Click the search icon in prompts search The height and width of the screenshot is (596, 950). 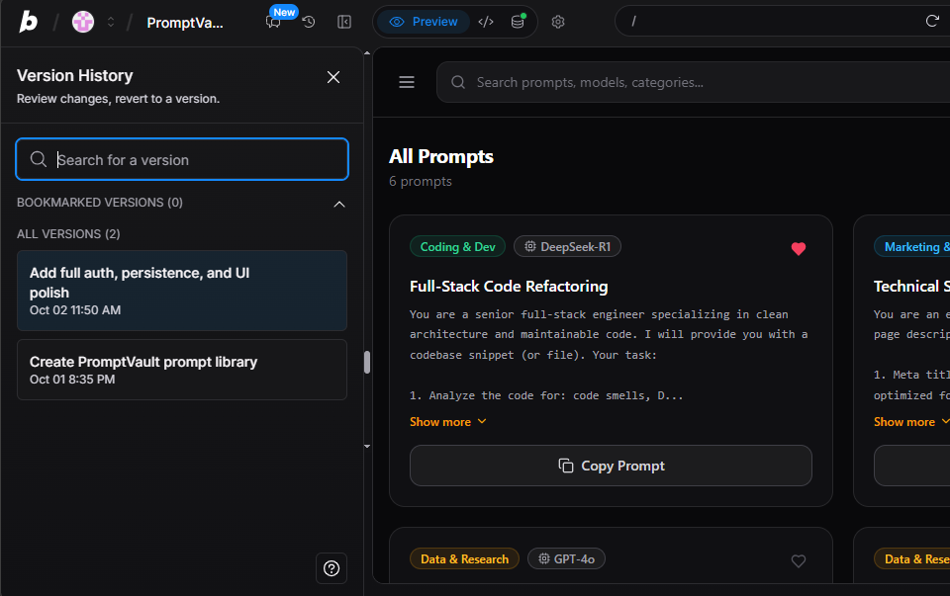coord(458,82)
